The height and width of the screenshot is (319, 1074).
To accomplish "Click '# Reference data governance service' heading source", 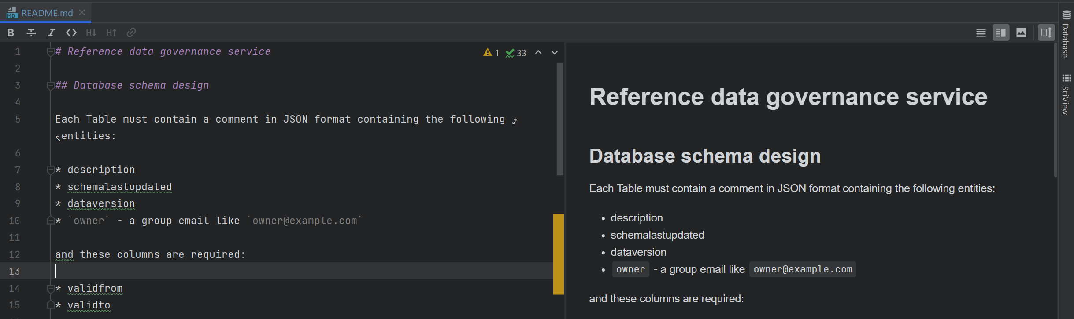I will (x=163, y=51).
